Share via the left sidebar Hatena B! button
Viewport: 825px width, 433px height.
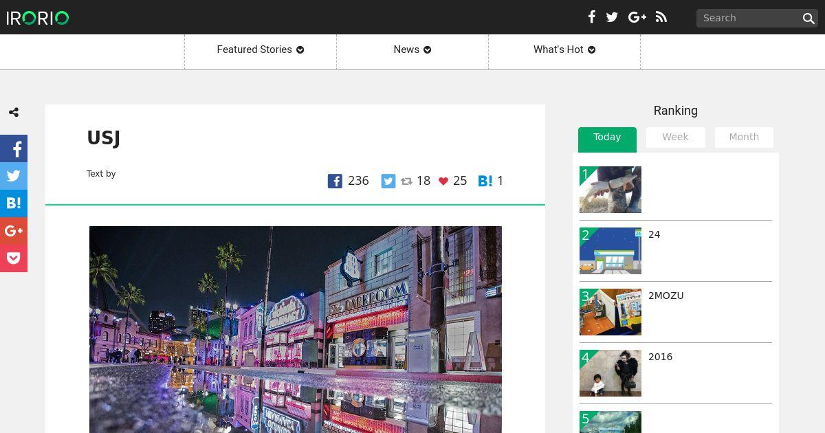(14, 203)
